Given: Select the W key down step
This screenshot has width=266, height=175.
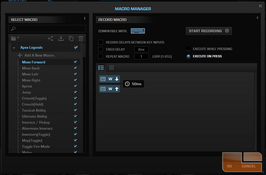Looking at the screenshot, I should click(110, 79).
